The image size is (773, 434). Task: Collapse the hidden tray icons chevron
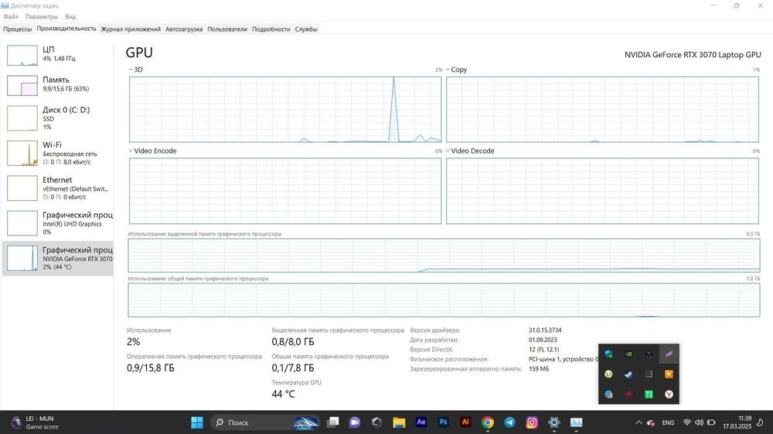pos(638,422)
